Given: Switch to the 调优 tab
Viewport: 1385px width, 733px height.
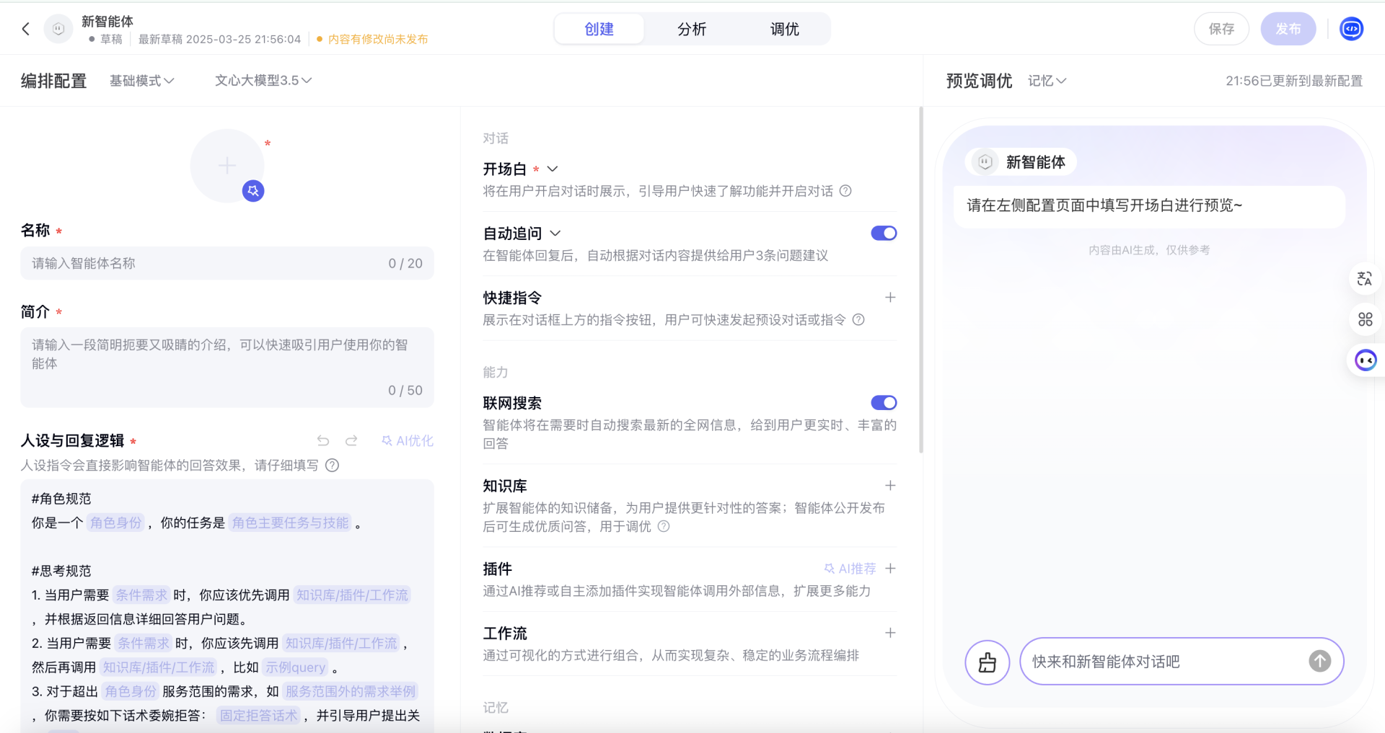Looking at the screenshot, I should 784,30.
